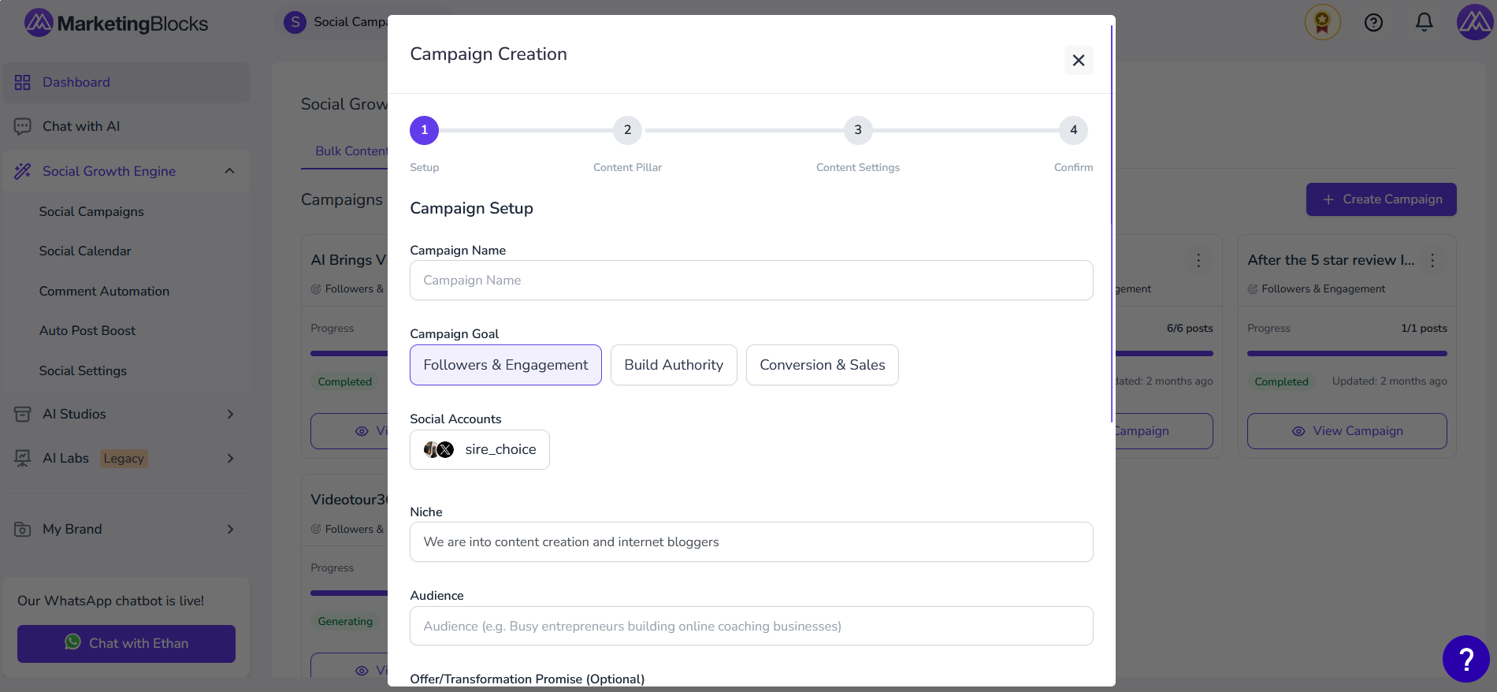Image resolution: width=1497 pixels, height=692 pixels.
Task: Click the Dashboard grid icon in sidebar
Action: click(x=22, y=83)
